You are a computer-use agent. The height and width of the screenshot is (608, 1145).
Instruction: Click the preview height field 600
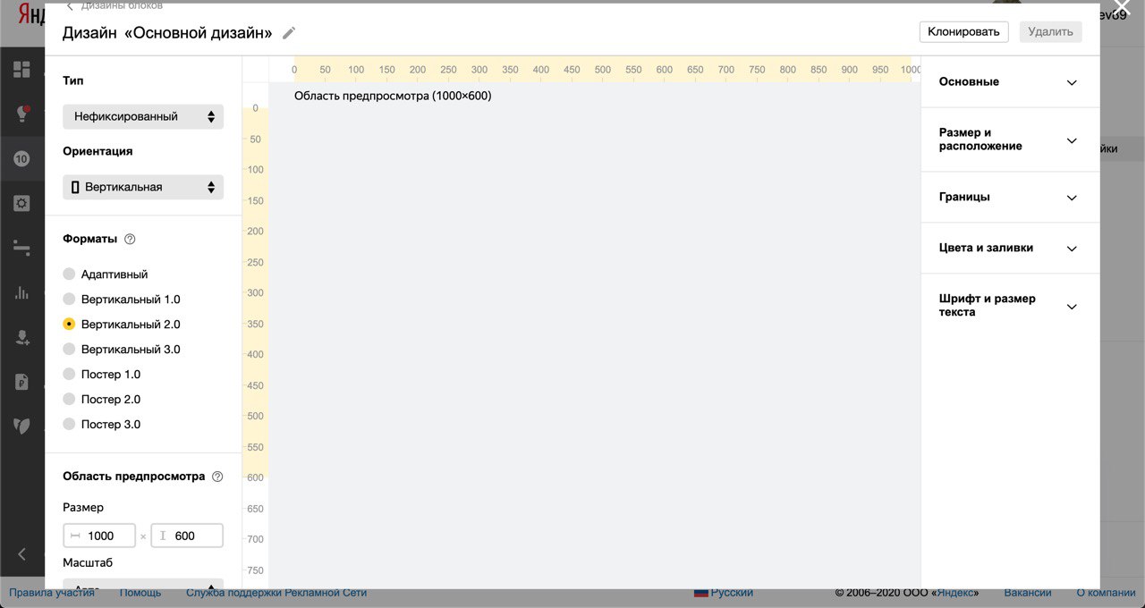(187, 536)
